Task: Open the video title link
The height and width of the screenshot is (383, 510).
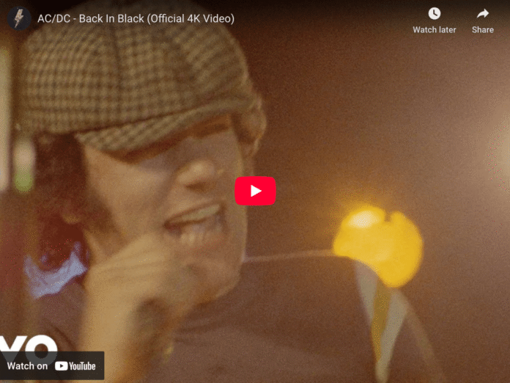Action: (x=136, y=18)
